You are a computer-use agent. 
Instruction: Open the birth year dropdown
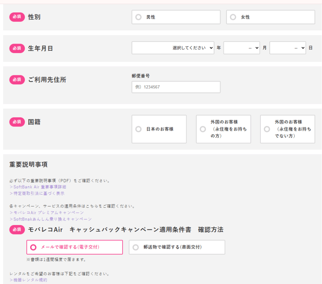pos(173,48)
